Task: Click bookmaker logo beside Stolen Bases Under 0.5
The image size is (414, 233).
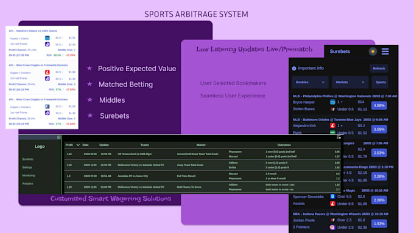Action: pyautogui.click(x=332, y=109)
